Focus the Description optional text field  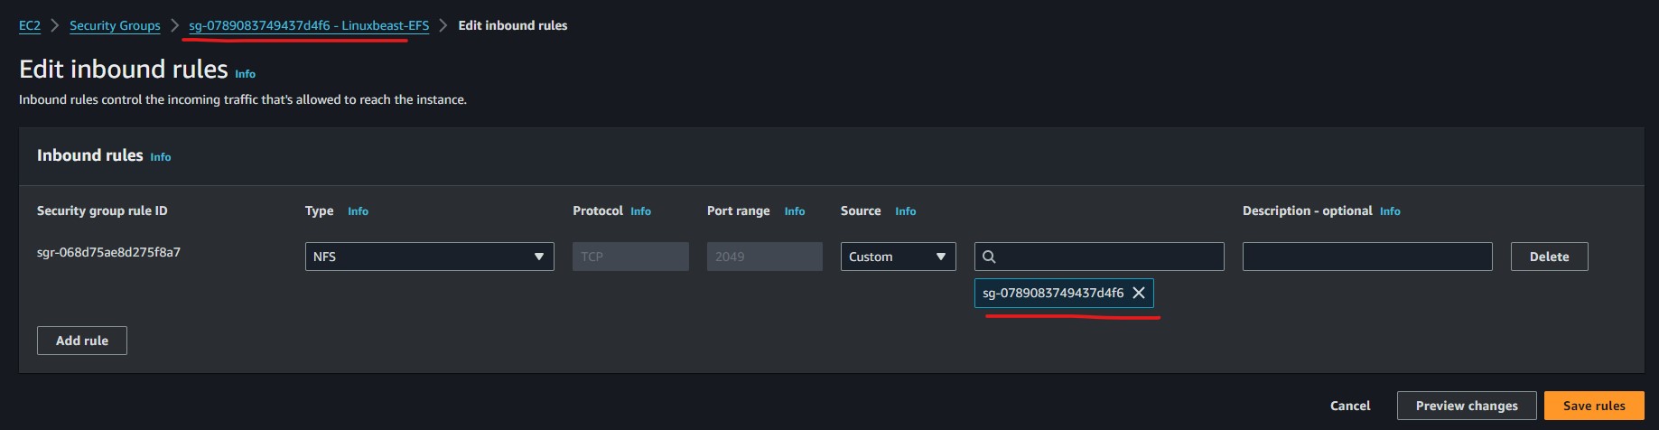(1367, 257)
